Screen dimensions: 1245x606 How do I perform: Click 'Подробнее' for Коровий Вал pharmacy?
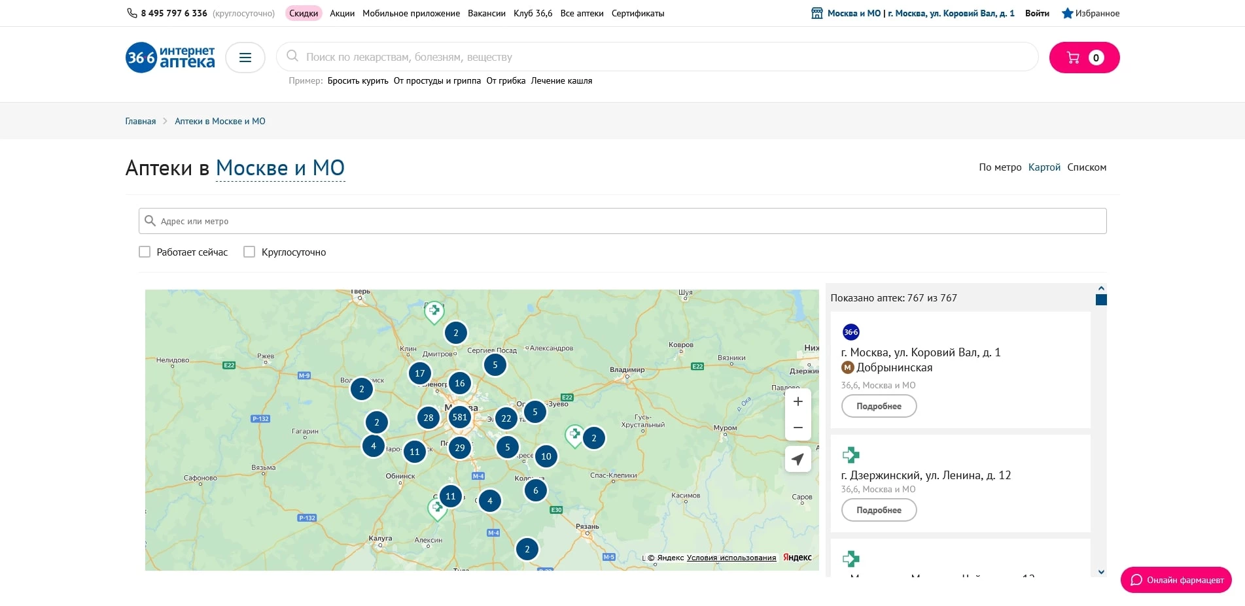[x=879, y=406]
